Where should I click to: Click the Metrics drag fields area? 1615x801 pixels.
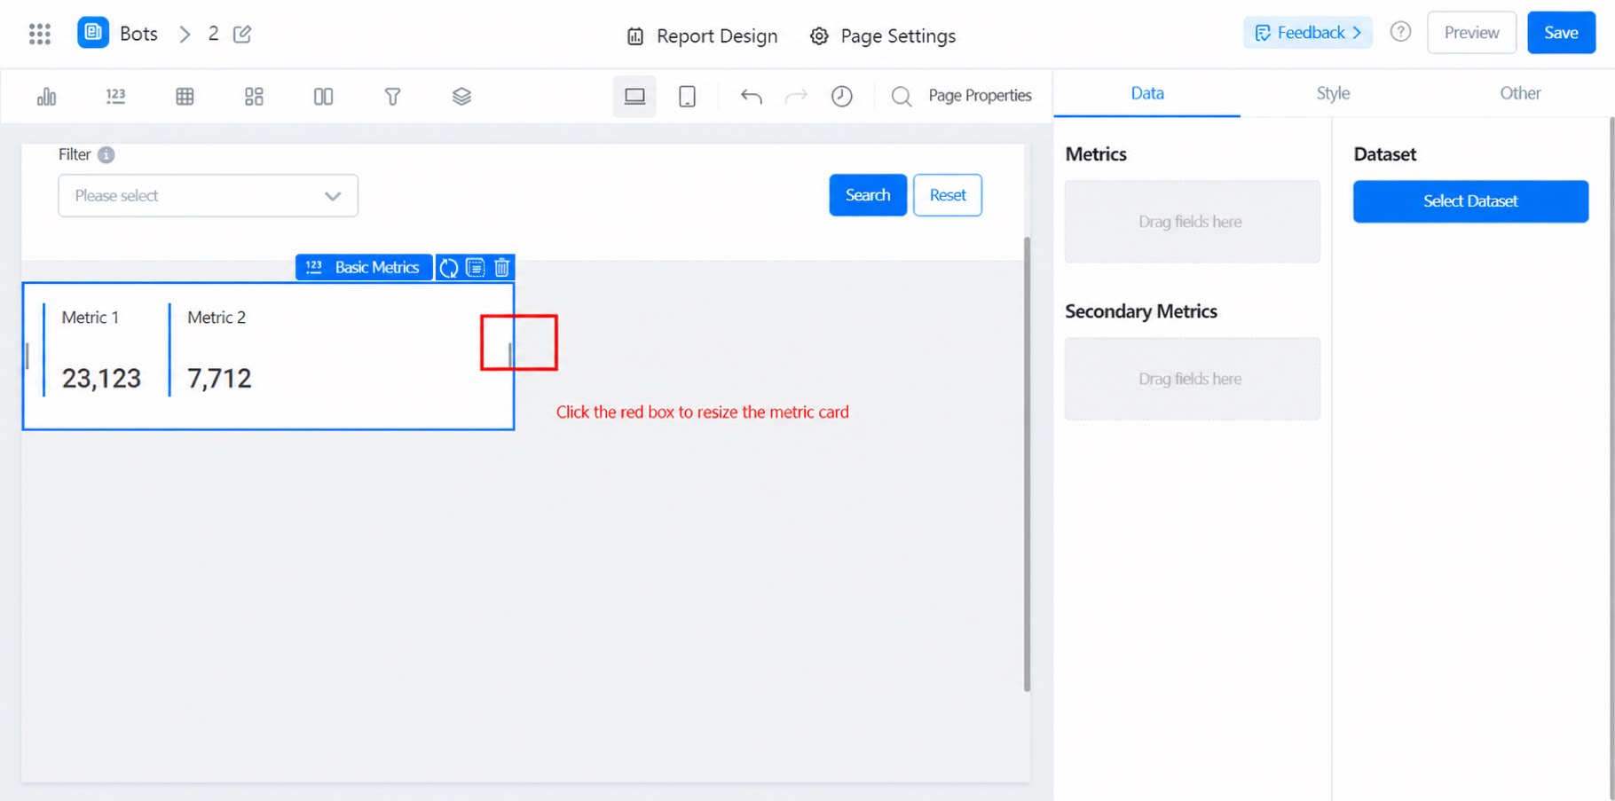(x=1192, y=222)
